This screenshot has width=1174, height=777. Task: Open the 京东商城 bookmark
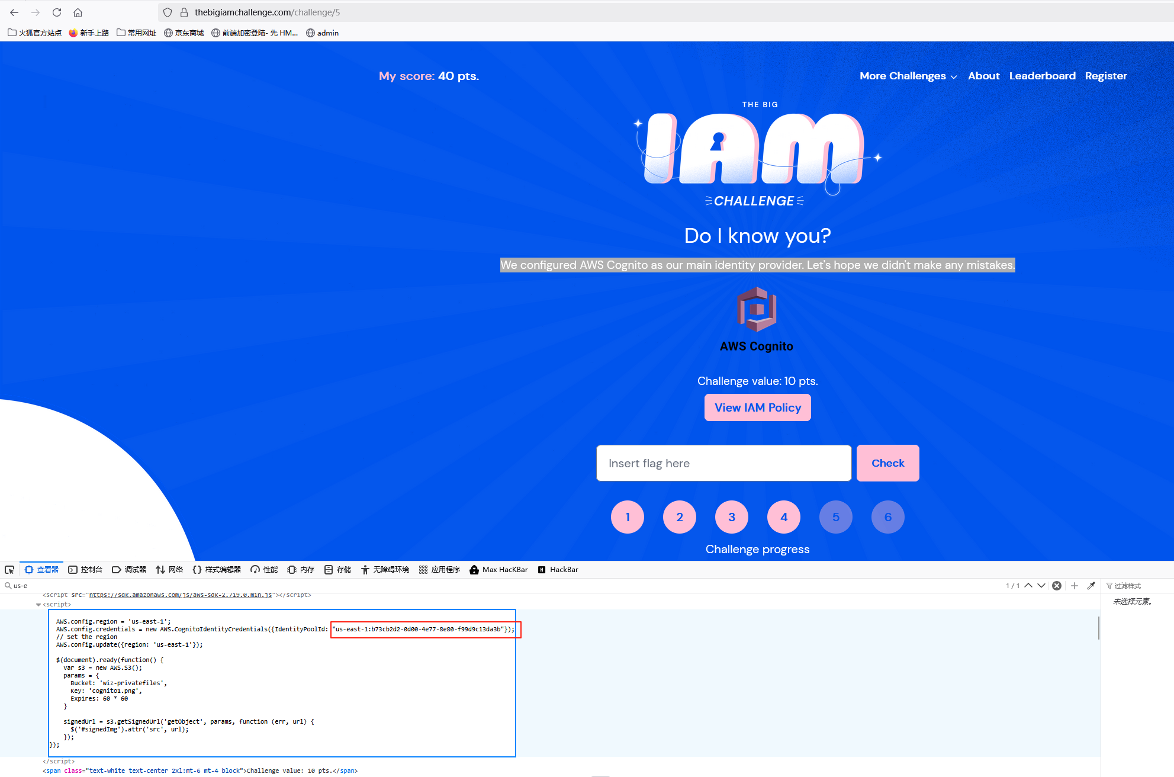[184, 33]
